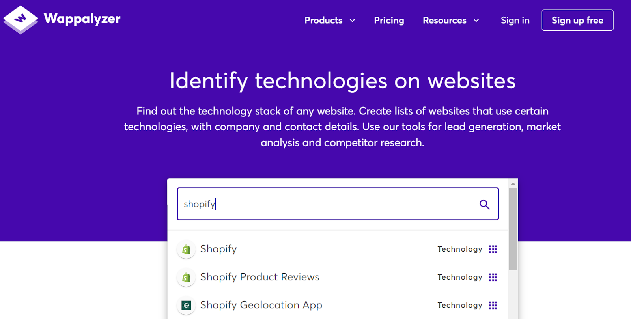Select the Shopify shopping bag icon

186,249
